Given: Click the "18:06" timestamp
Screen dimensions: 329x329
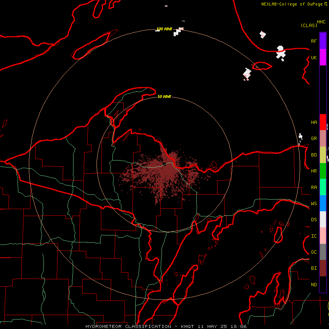Looking at the screenshot, I should click(x=239, y=326).
